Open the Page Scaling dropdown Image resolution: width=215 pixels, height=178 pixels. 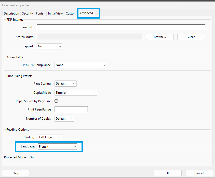pos(65,84)
